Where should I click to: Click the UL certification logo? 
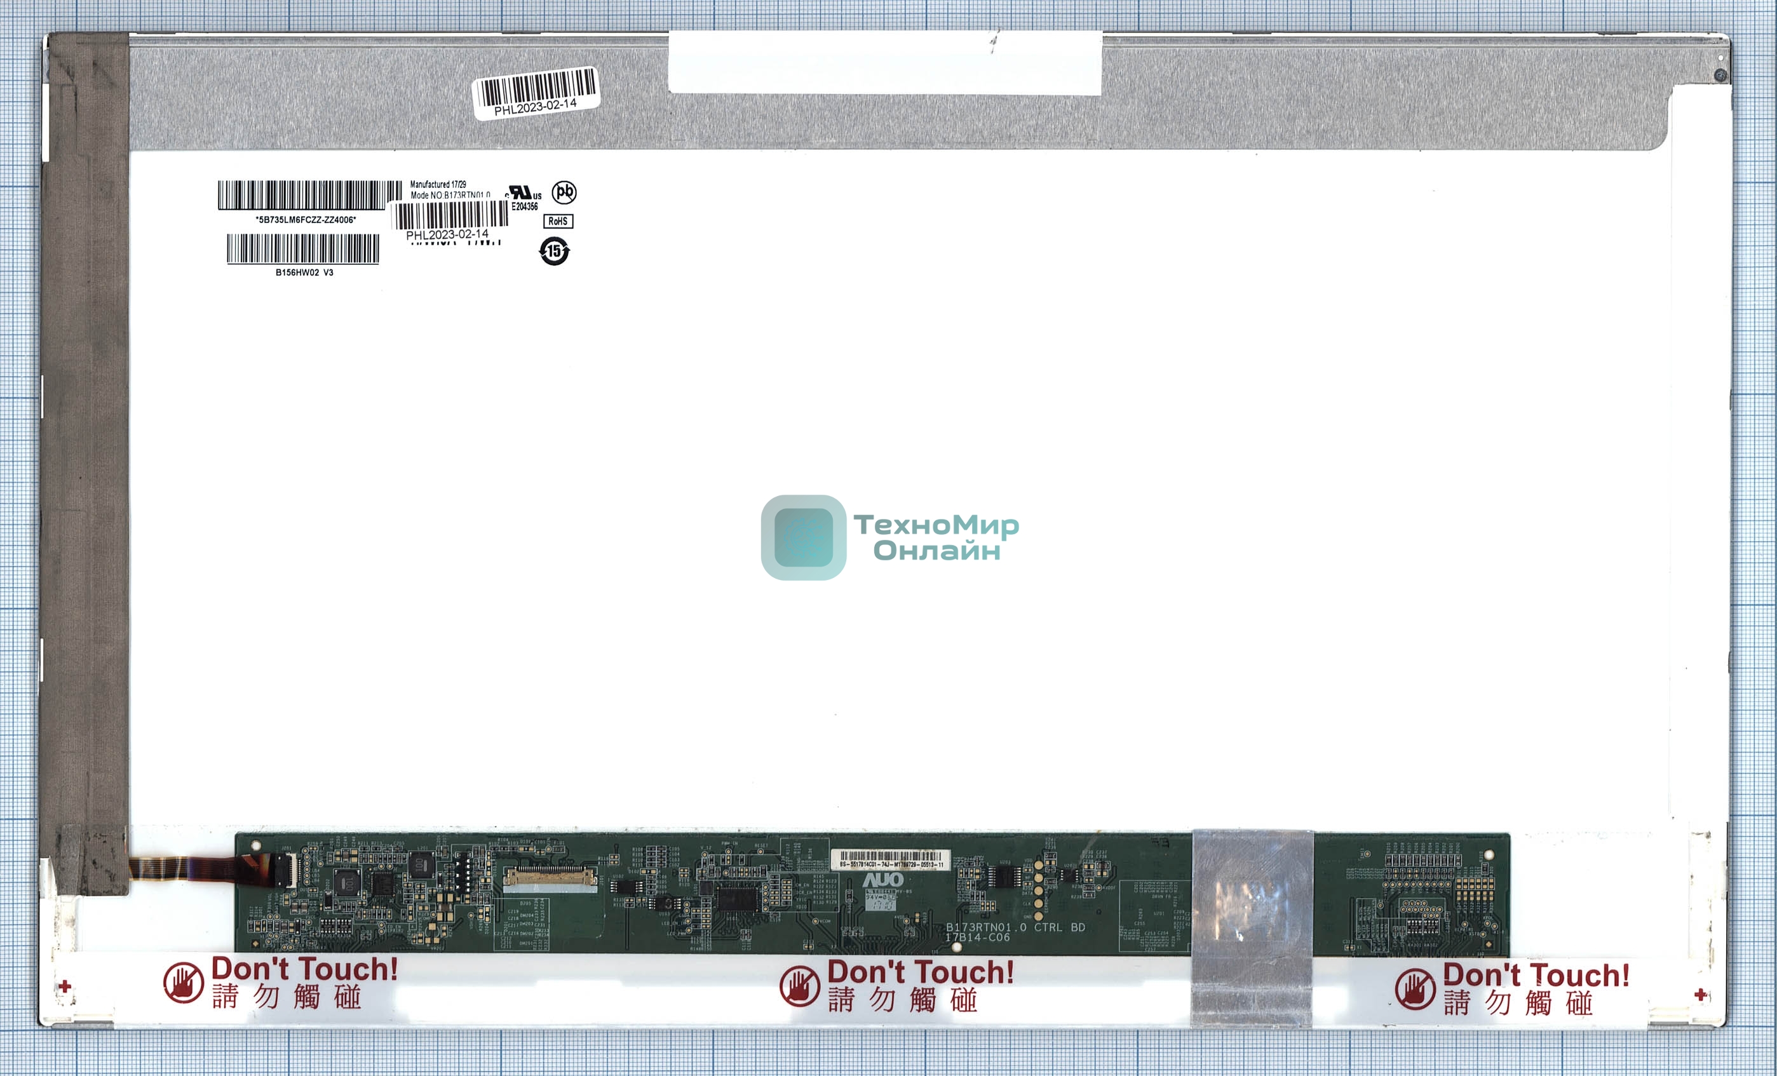[x=522, y=193]
